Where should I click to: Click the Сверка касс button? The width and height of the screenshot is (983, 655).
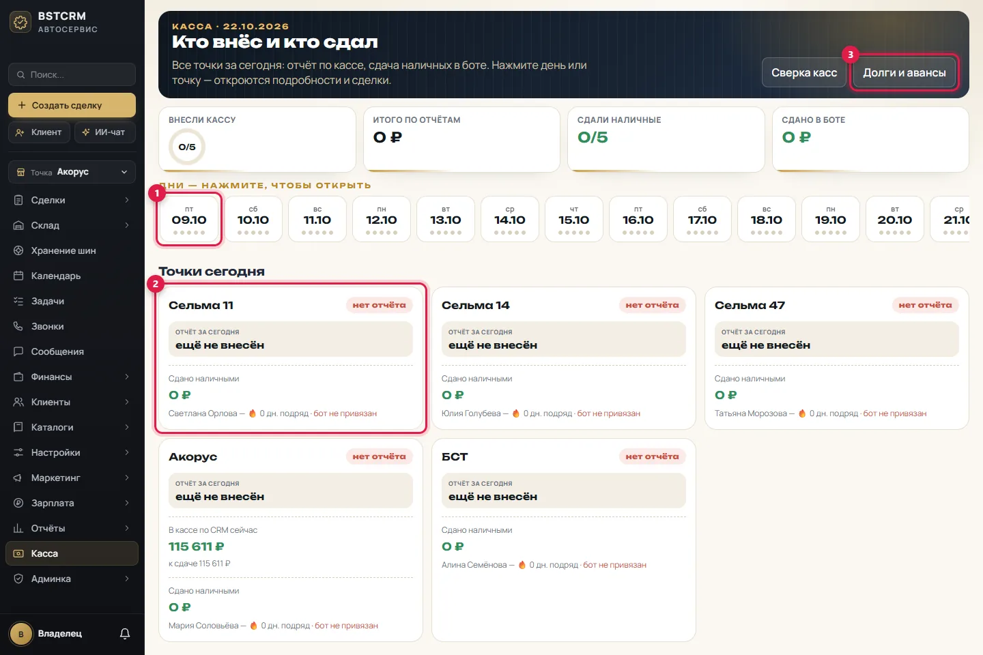pos(804,72)
